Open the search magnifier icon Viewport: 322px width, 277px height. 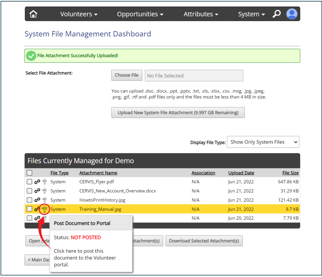click(x=277, y=14)
